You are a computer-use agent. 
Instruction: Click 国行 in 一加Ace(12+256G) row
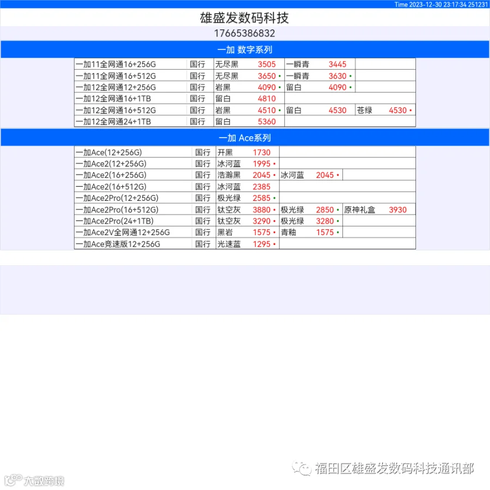pos(203,152)
